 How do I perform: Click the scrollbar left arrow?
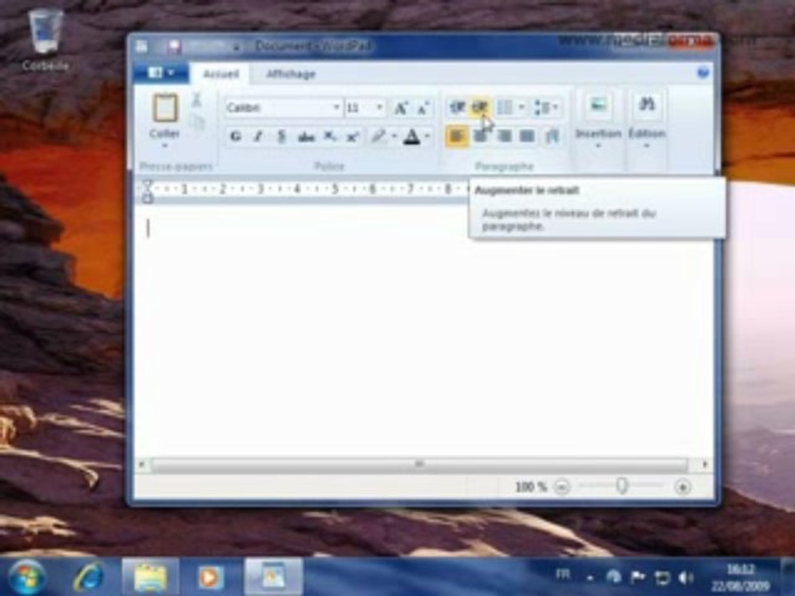tap(142, 464)
